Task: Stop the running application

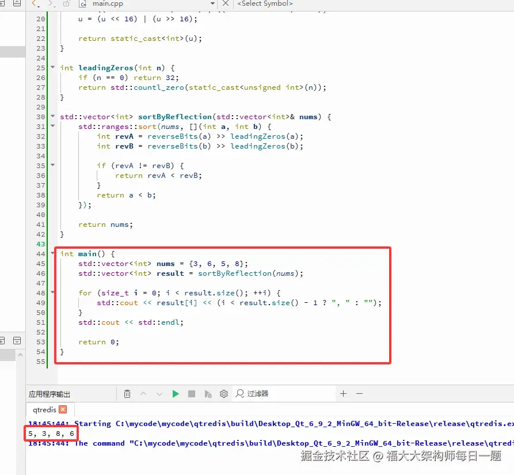Action: [x=192, y=394]
